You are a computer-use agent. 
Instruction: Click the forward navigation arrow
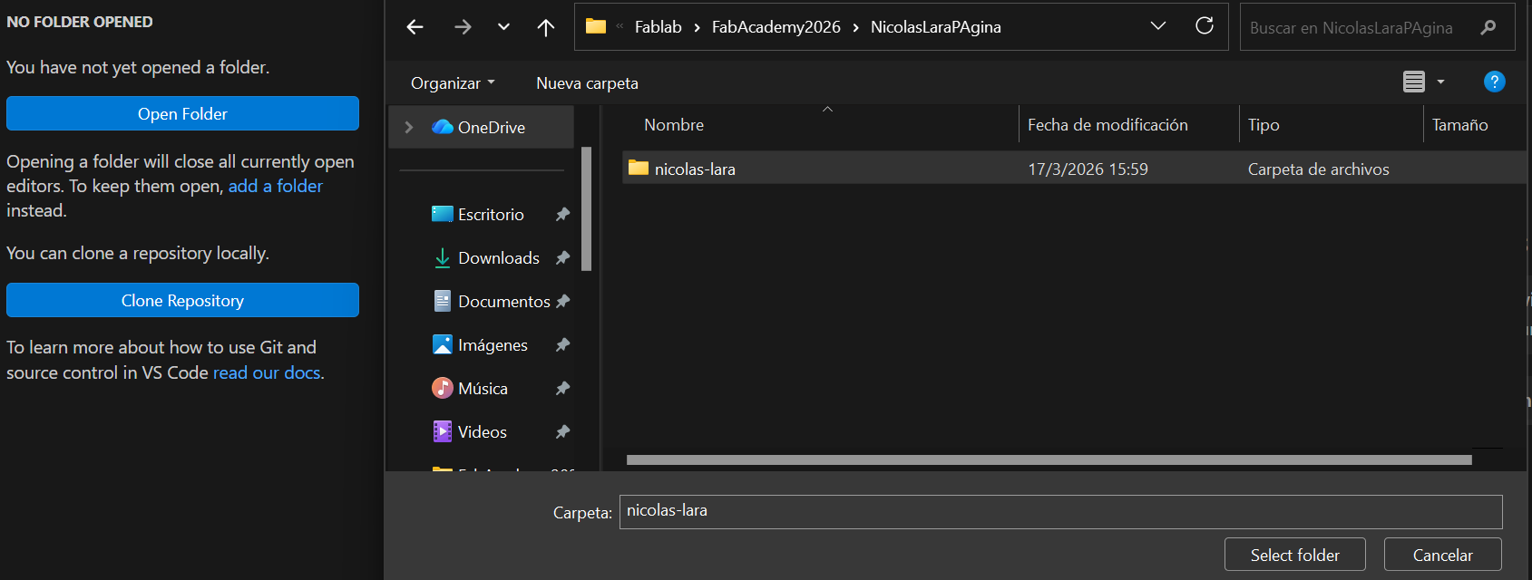tap(463, 27)
